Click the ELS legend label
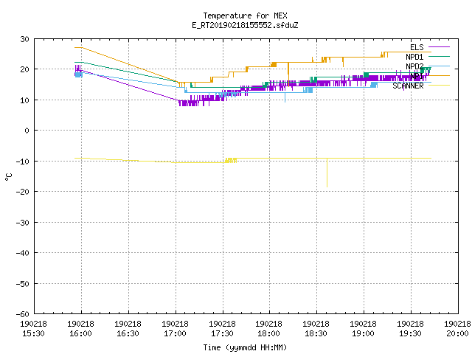 pos(417,47)
